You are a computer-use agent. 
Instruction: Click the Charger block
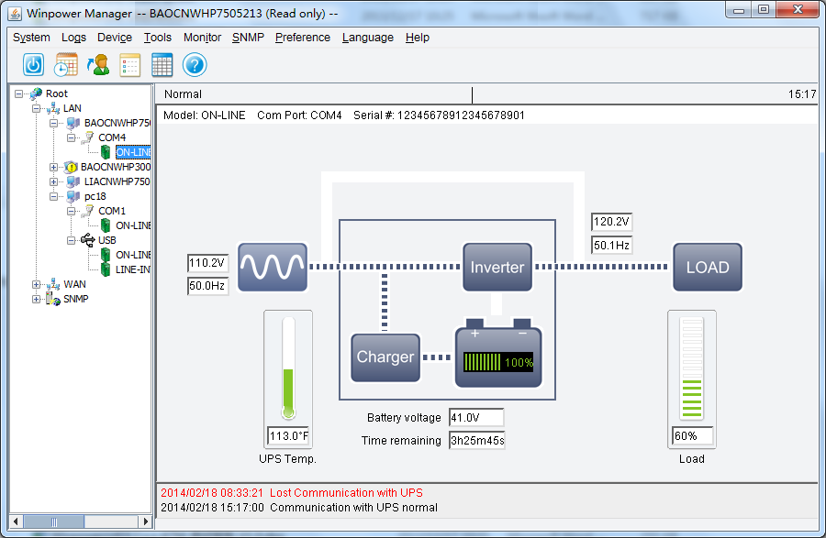385,357
